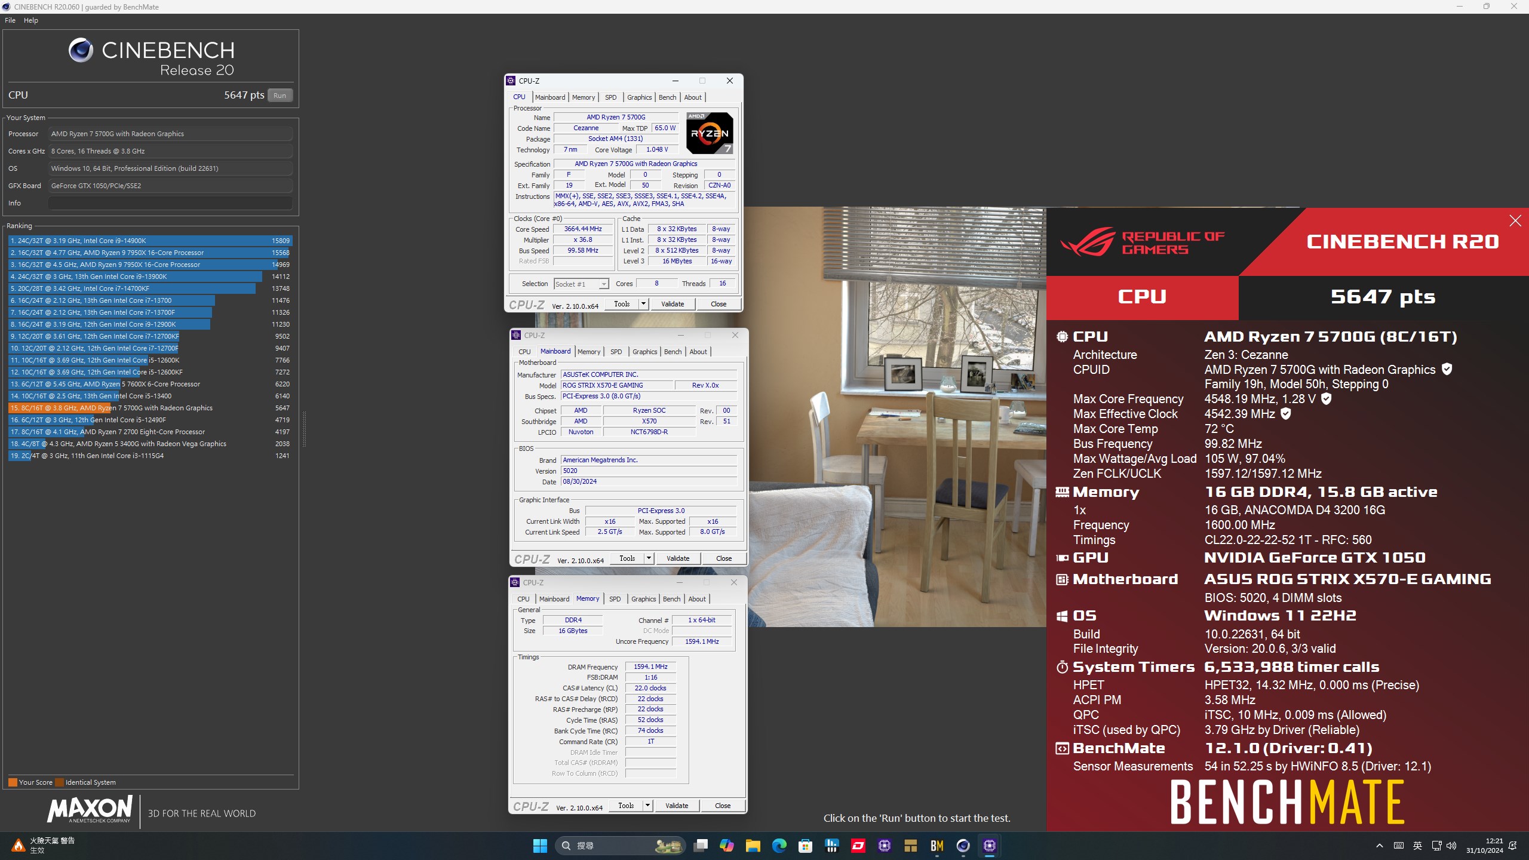The width and height of the screenshot is (1529, 860).
Task: Click the active CPU-Z taskbar icon
Action: (x=989, y=846)
